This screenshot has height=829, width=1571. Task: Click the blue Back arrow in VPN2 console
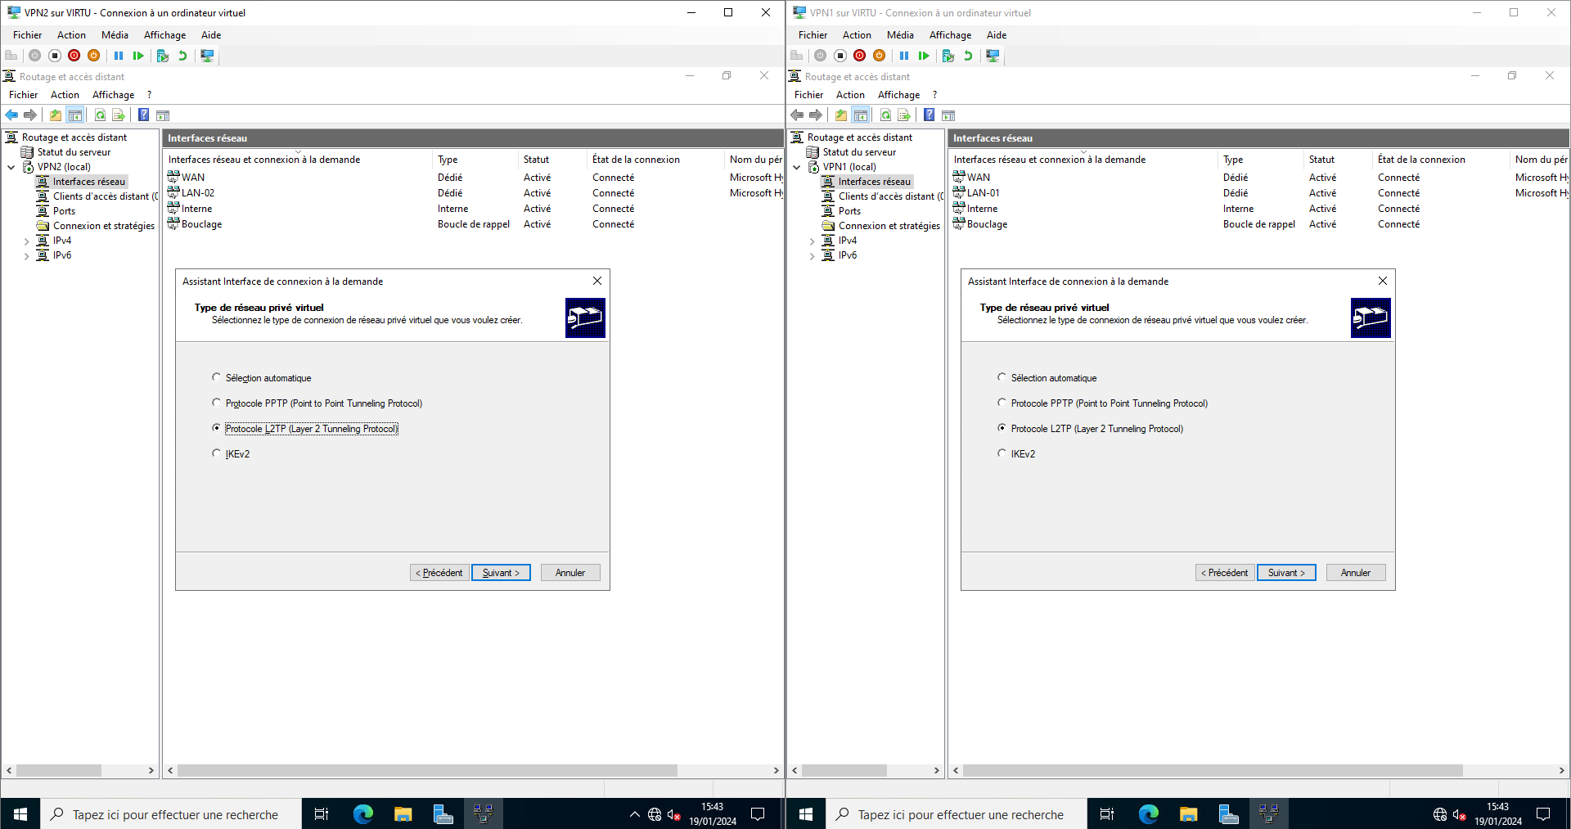11,115
